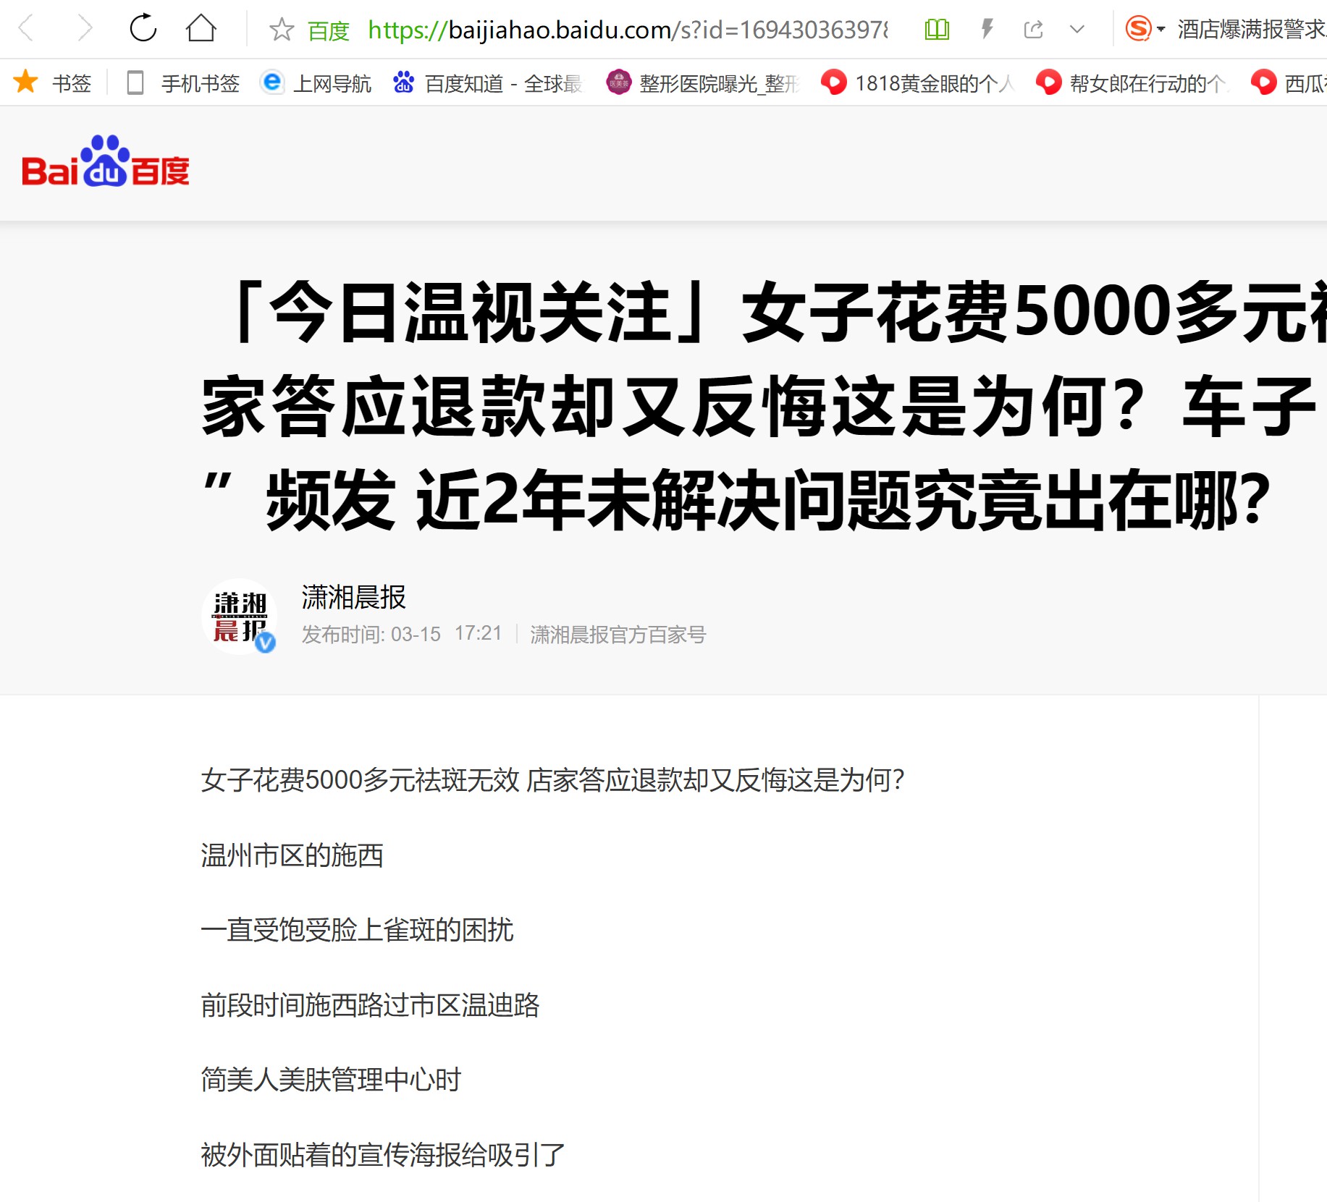Click the search box with 酒店爆满报警求 text

pos(1251,29)
